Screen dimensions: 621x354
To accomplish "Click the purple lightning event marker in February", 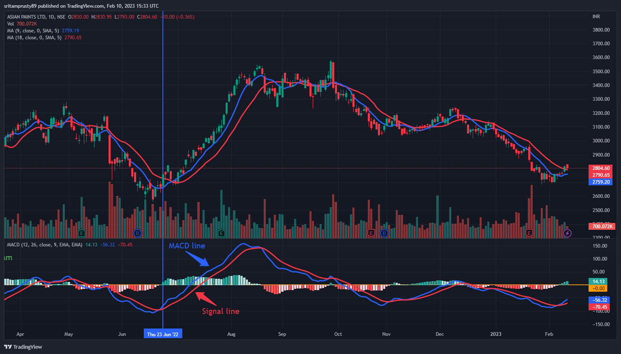I will pos(567,233).
